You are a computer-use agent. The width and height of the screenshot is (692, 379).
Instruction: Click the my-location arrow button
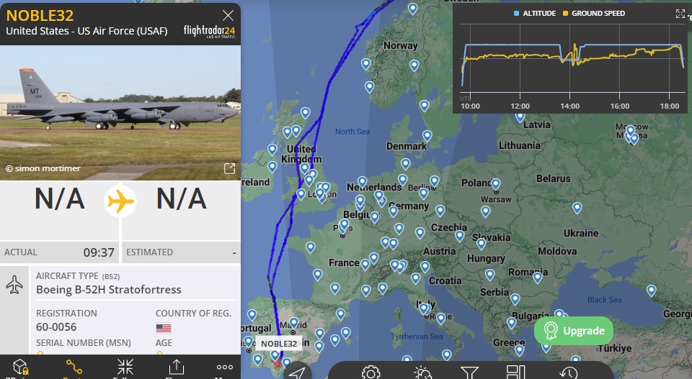pos(297,373)
